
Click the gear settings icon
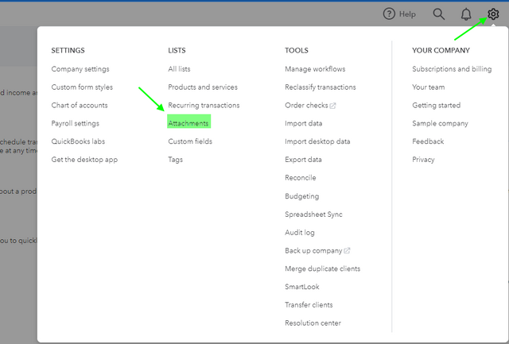tap(493, 14)
